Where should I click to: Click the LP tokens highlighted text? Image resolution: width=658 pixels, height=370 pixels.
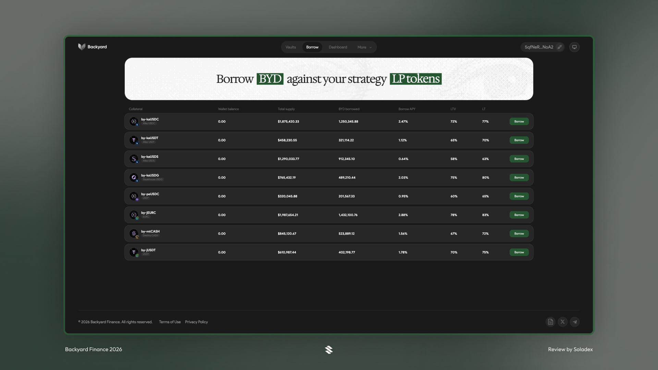(x=416, y=79)
